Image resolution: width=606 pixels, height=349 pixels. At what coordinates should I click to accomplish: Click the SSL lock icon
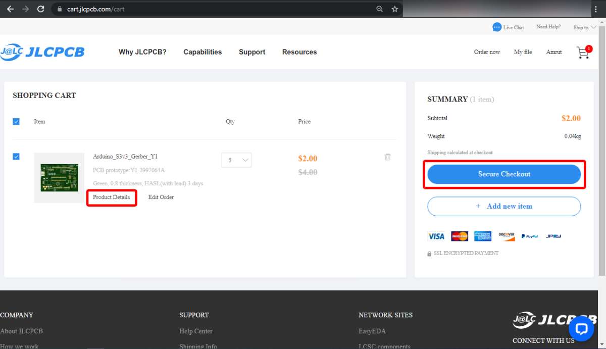(x=430, y=254)
